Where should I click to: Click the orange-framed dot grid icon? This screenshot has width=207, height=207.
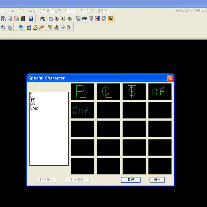point(110,19)
